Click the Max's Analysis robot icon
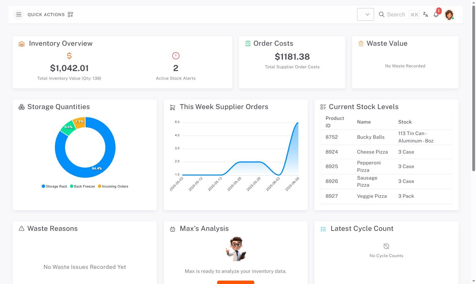The width and height of the screenshot is (476, 284). pos(173,229)
